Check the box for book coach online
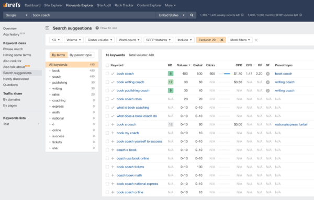Viewport: 314px width, 200px height. pos(107,192)
